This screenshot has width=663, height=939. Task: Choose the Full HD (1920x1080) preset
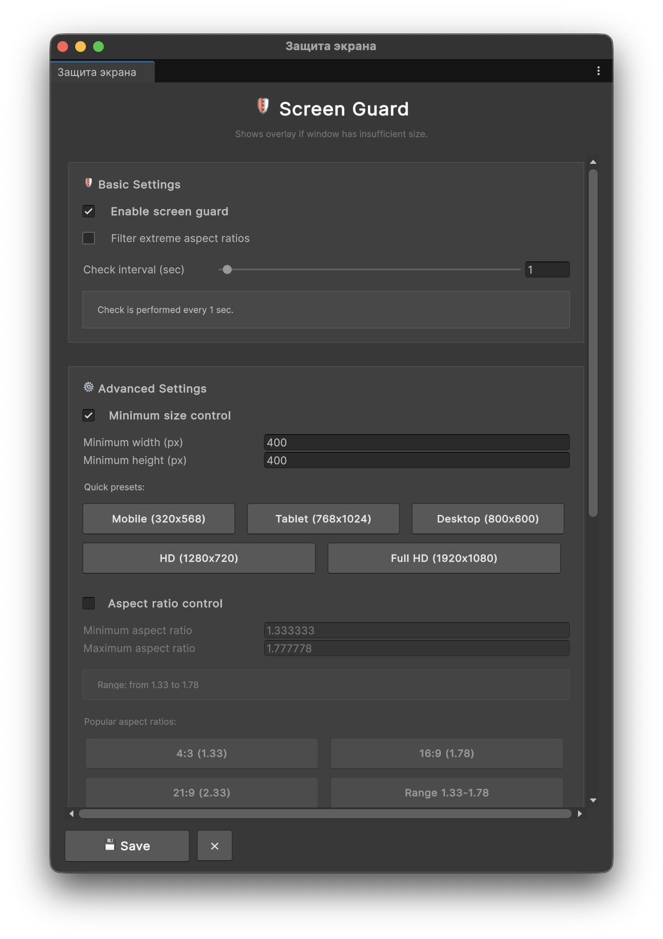click(x=444, y=558)
